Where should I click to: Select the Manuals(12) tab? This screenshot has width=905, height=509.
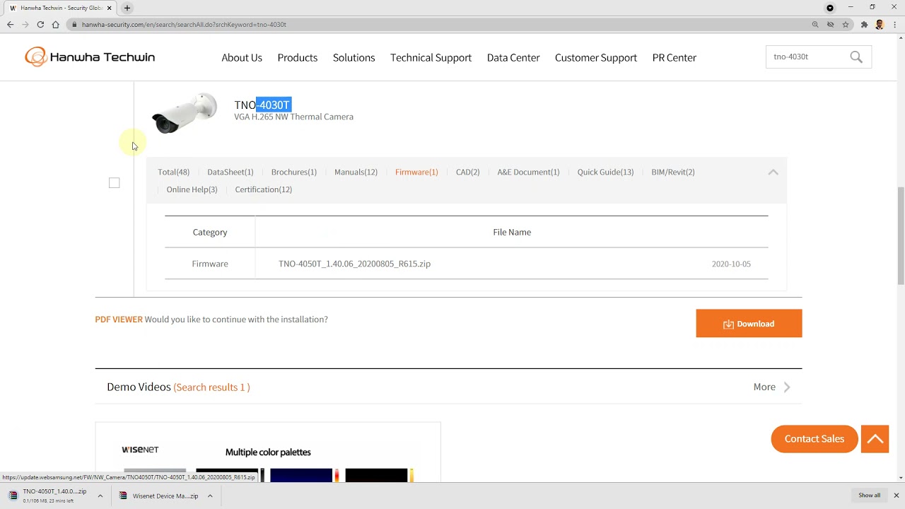(356, 172)
